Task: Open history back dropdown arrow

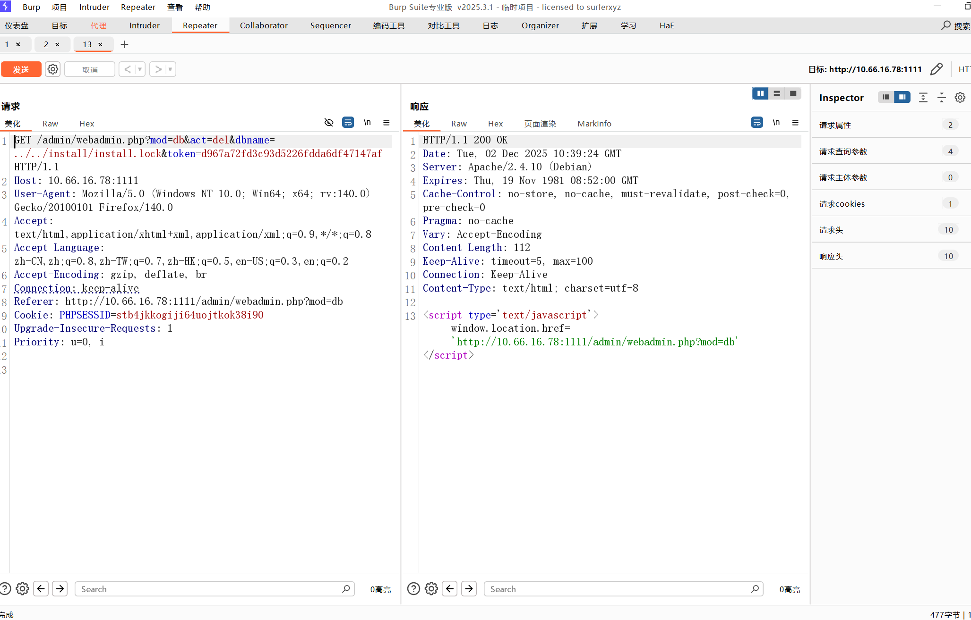Action: pyautogui.click(x=139, y=69)
